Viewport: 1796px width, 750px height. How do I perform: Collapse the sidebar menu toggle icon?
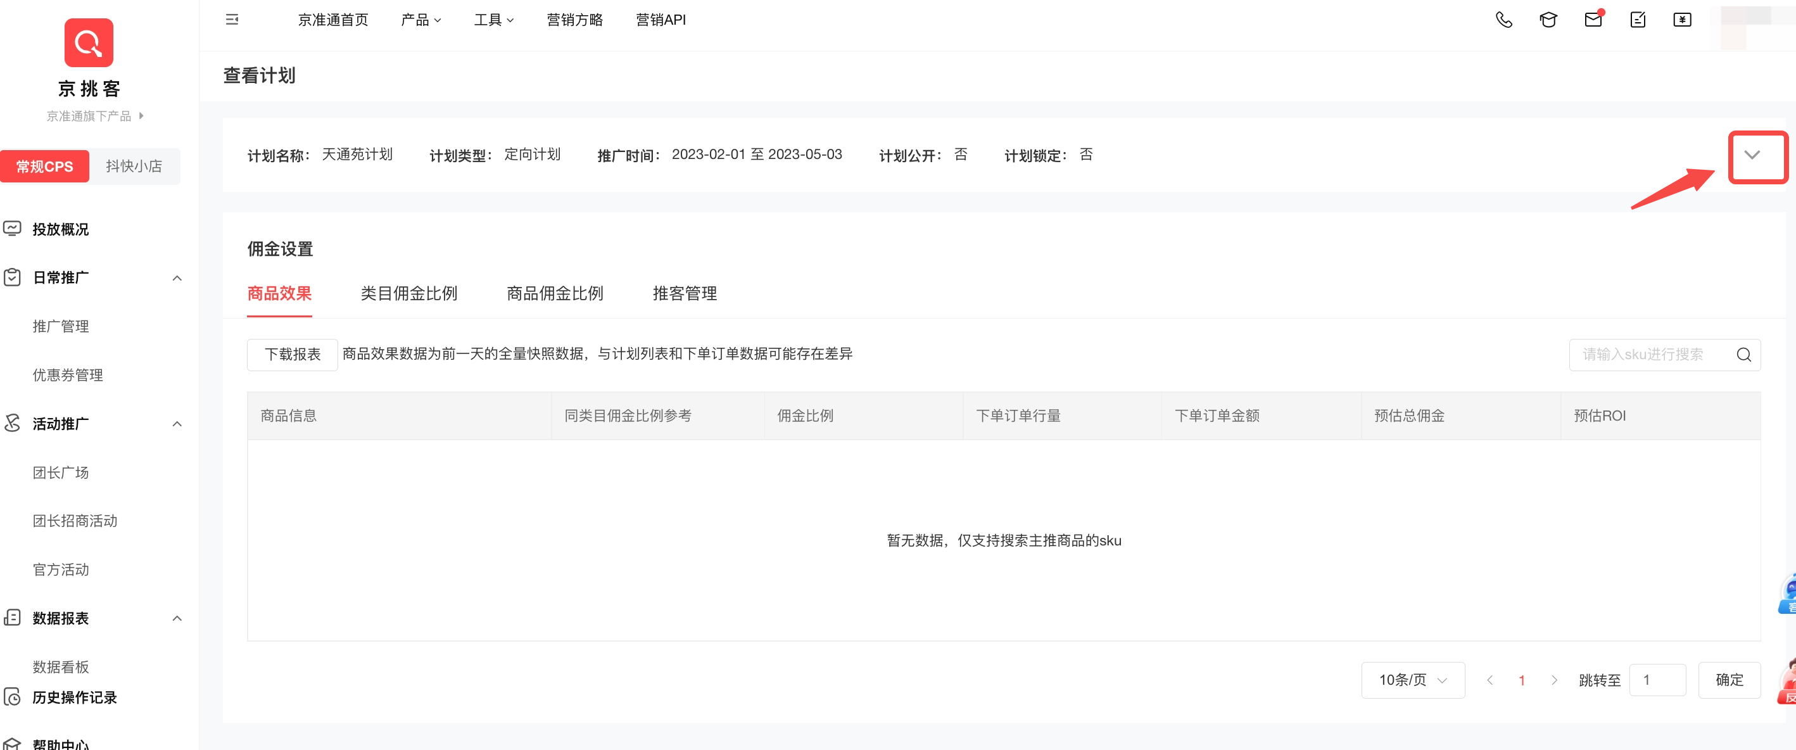(x=232, y=20)
